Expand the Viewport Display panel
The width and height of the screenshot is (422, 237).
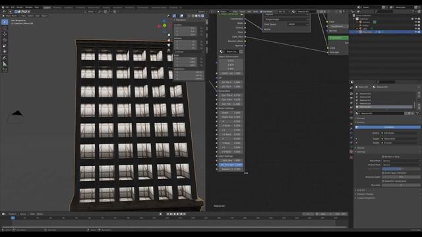click(365, 194)
